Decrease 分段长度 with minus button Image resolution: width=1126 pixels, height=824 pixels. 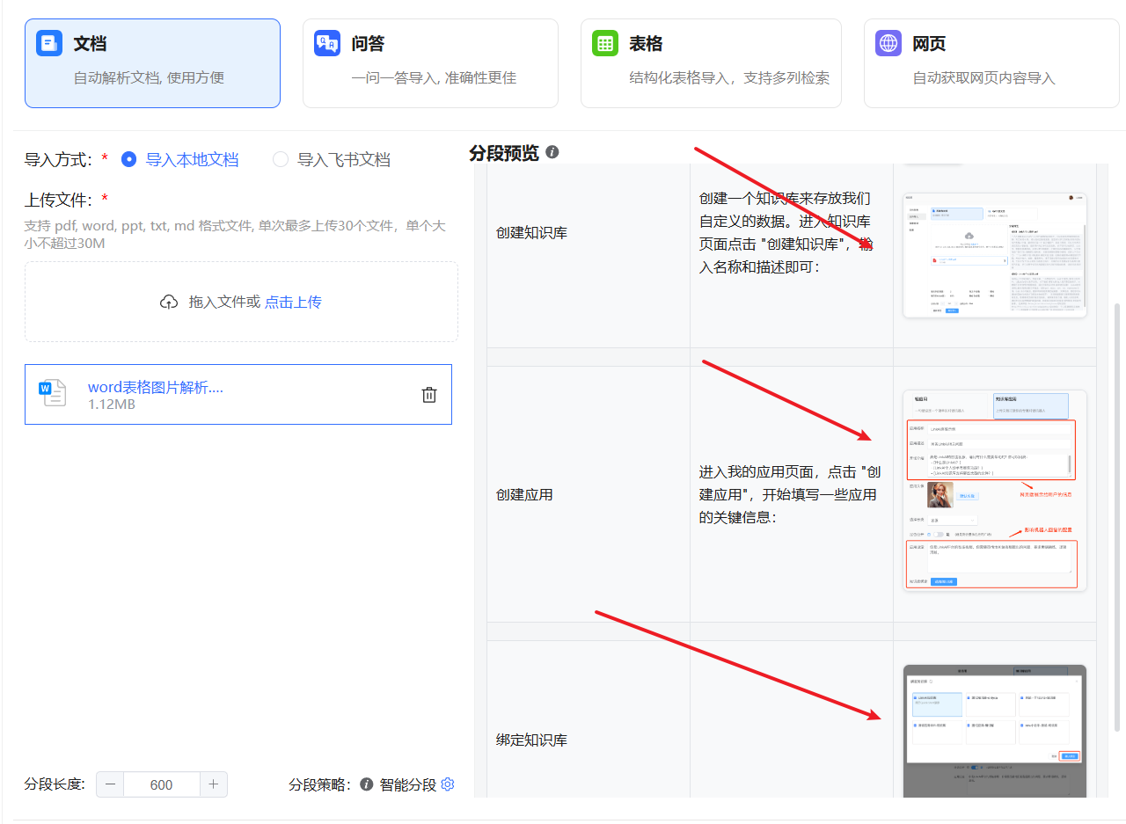(110, 784)
